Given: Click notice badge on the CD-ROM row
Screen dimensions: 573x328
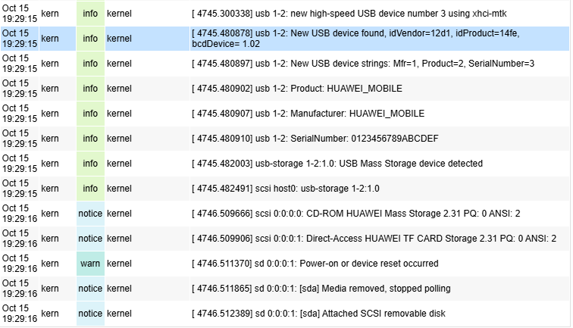Looking at the screenshot, I should pyautogui.click(x=90, y=214).
